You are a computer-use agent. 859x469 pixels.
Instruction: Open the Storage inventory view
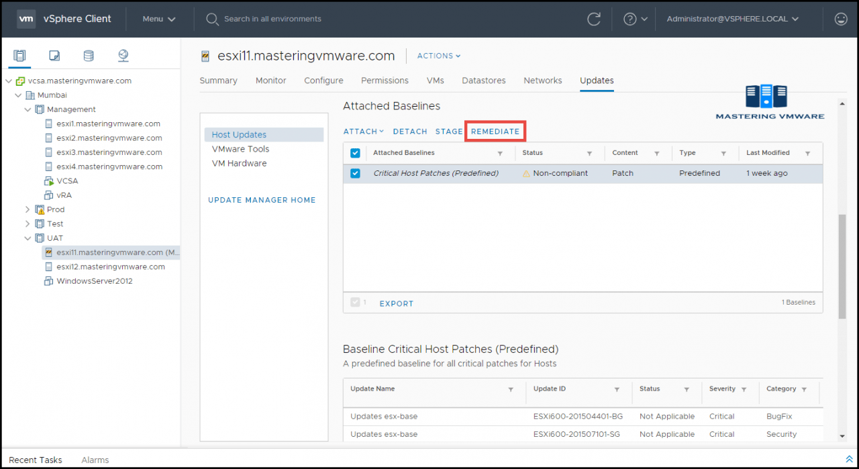click(x=88, y=55)
